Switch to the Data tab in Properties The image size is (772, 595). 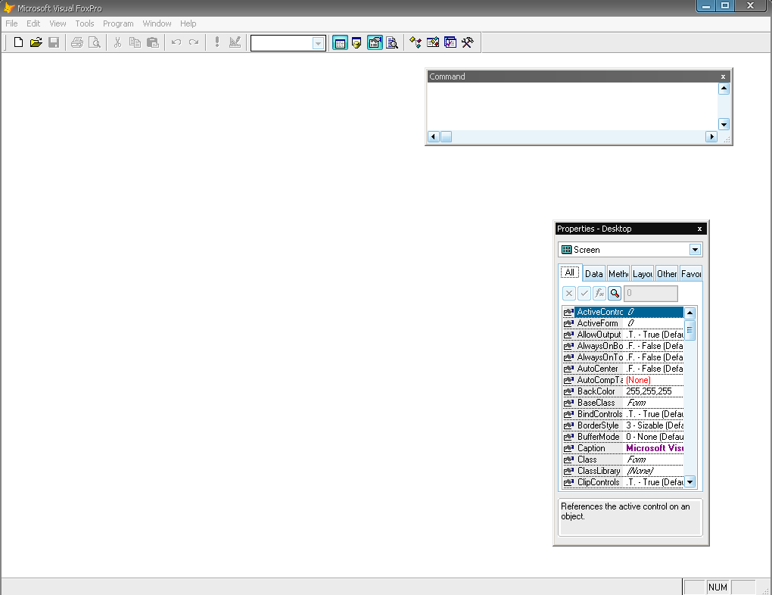coord(594,274)
